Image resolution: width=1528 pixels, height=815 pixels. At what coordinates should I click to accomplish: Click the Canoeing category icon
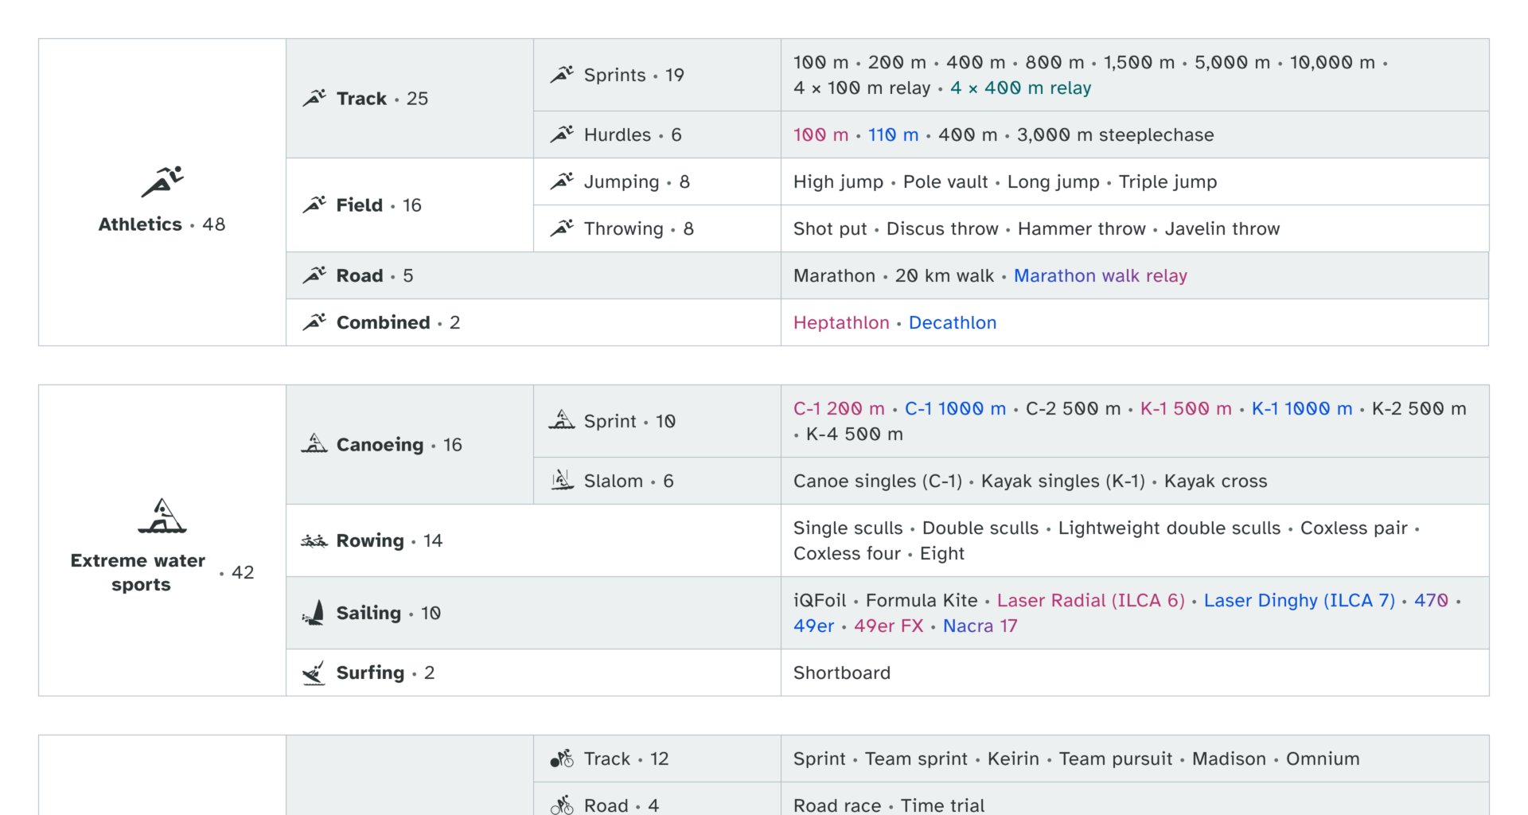click(x=314, y=444)
